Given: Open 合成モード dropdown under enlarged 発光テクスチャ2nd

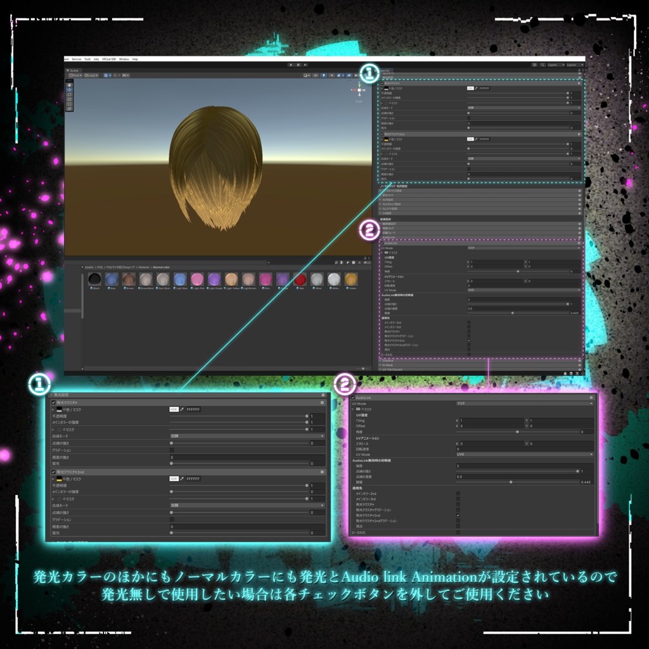Looking at the screenshot, I should pyautogui.click(x=247, y=505).
